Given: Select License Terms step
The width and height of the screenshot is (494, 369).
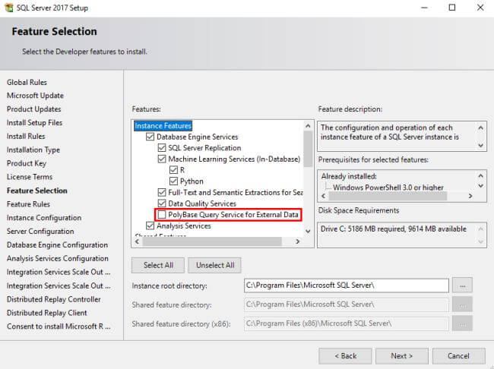Looking at the screenshot, I should tap(30, 177).
